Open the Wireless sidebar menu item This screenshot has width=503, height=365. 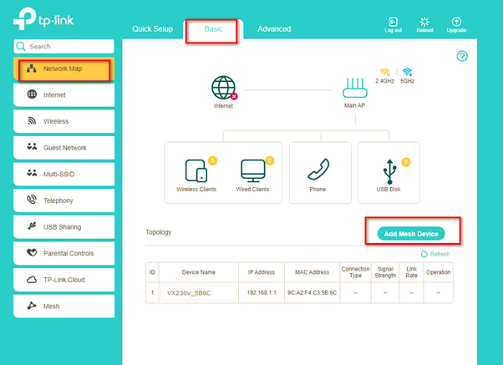tap(64, 121)
